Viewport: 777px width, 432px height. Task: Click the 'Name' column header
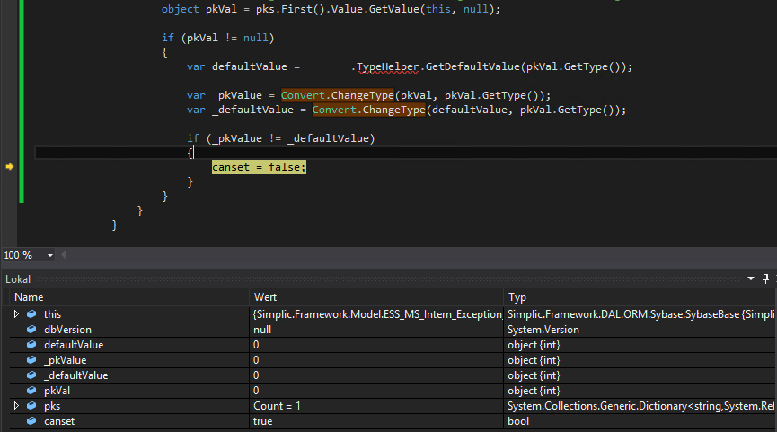tap(29, 297)
